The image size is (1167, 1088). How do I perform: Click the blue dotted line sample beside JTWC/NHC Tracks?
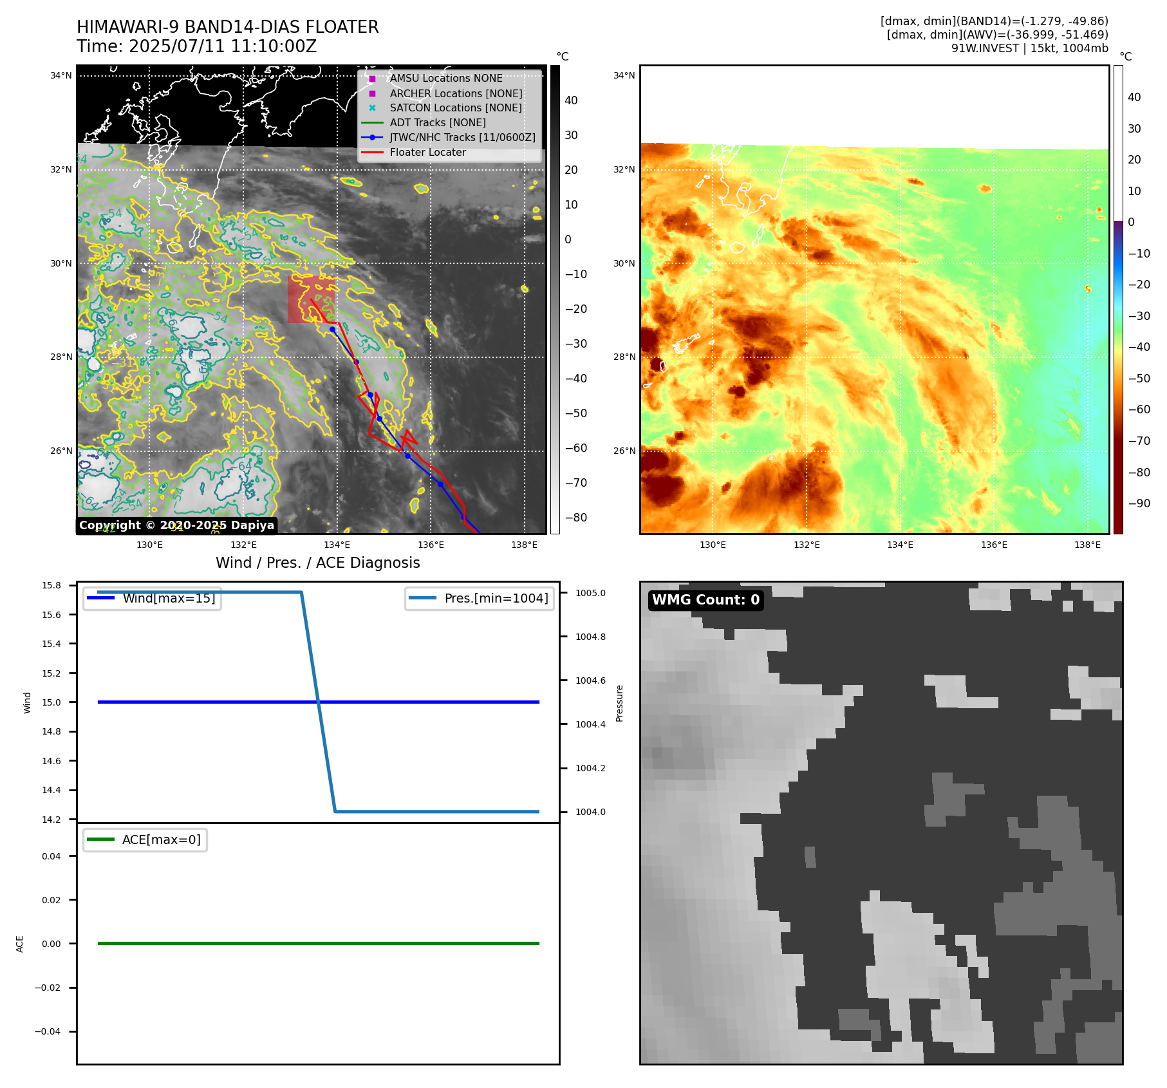(372, 137)
